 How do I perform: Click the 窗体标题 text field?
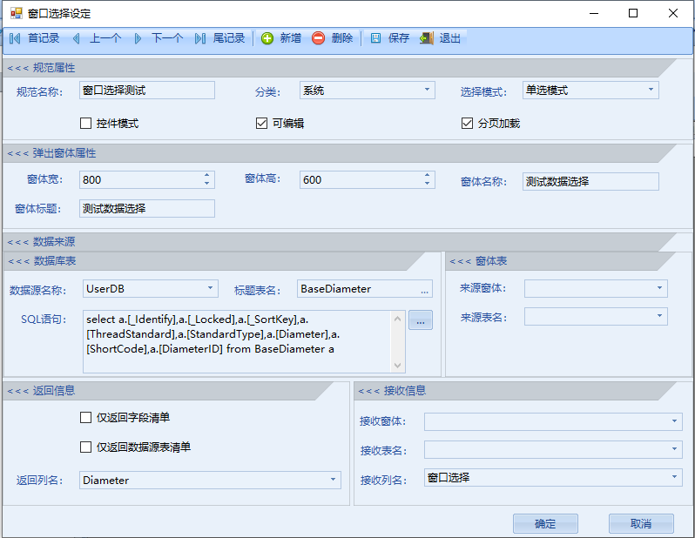click(x=147, y=208)
